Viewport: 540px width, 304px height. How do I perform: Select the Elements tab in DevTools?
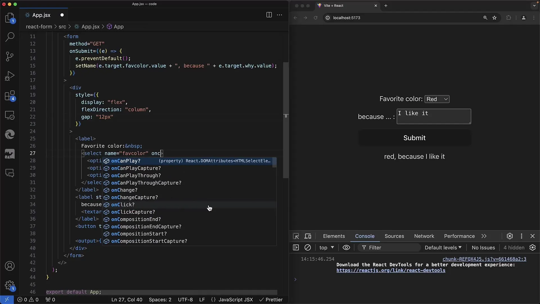[x=334, y=236]
